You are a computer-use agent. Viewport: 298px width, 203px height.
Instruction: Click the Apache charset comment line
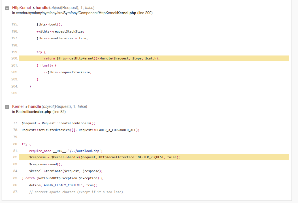[x=76, y=192]
